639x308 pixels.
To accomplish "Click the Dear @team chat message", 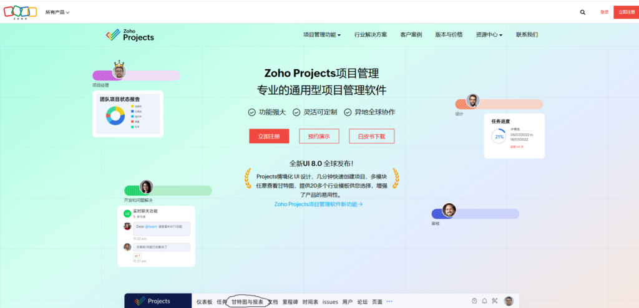I will pyautogui.click(x=162, y=229).
